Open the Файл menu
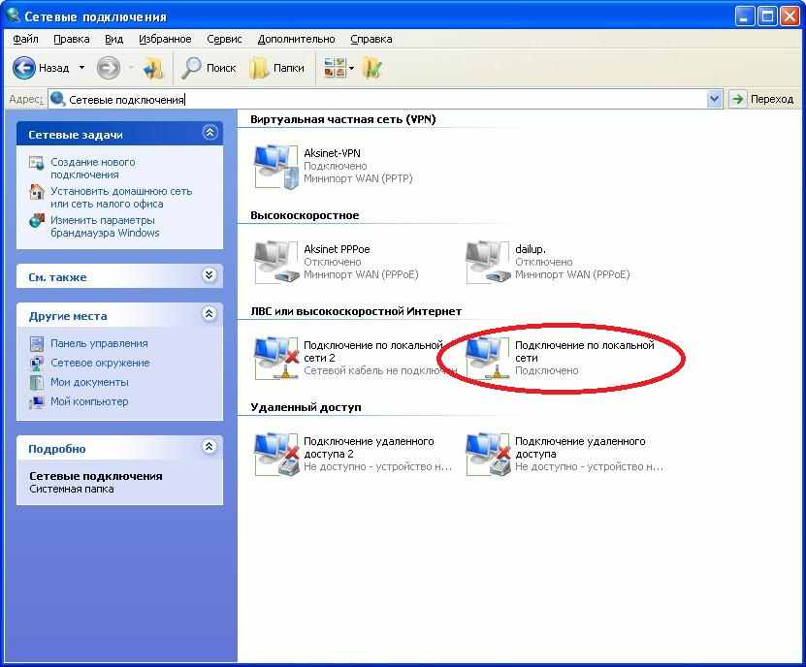The image size is (806, 667). tap(25, 39)
